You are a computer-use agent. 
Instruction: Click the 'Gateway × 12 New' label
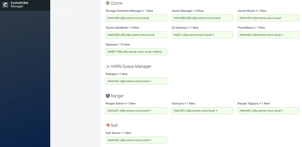[118, 44]
